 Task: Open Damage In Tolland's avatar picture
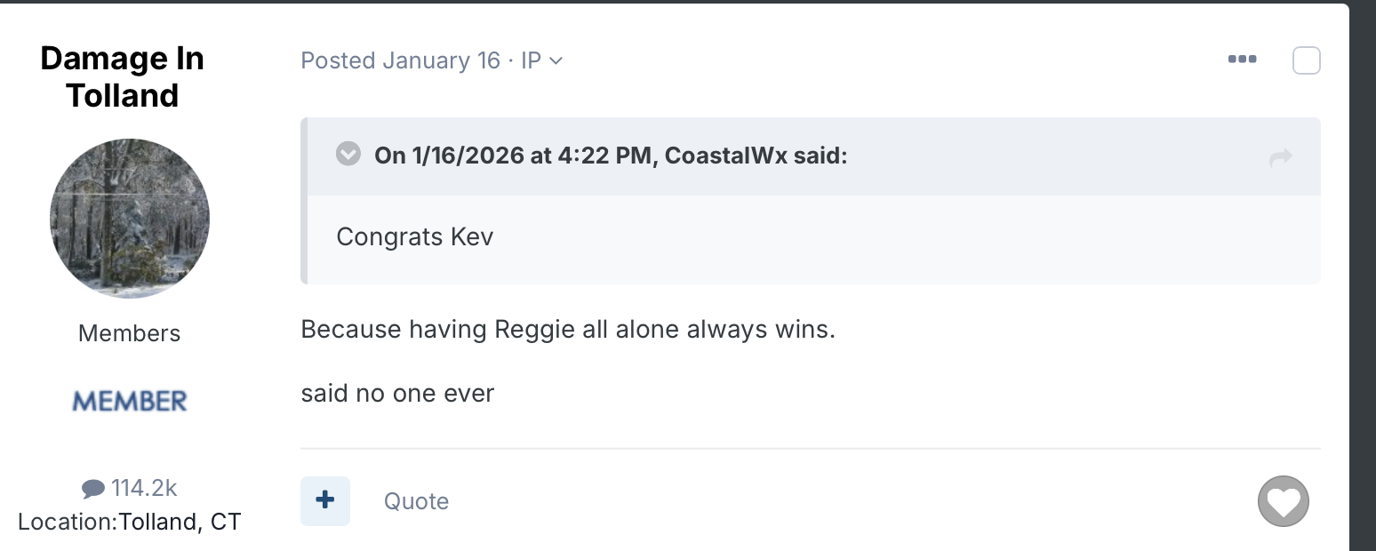130,218
